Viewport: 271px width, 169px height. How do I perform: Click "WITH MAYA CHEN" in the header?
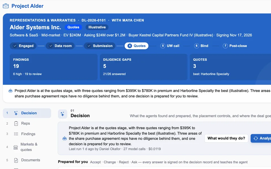pyautogui.click(x=128, y=20)
